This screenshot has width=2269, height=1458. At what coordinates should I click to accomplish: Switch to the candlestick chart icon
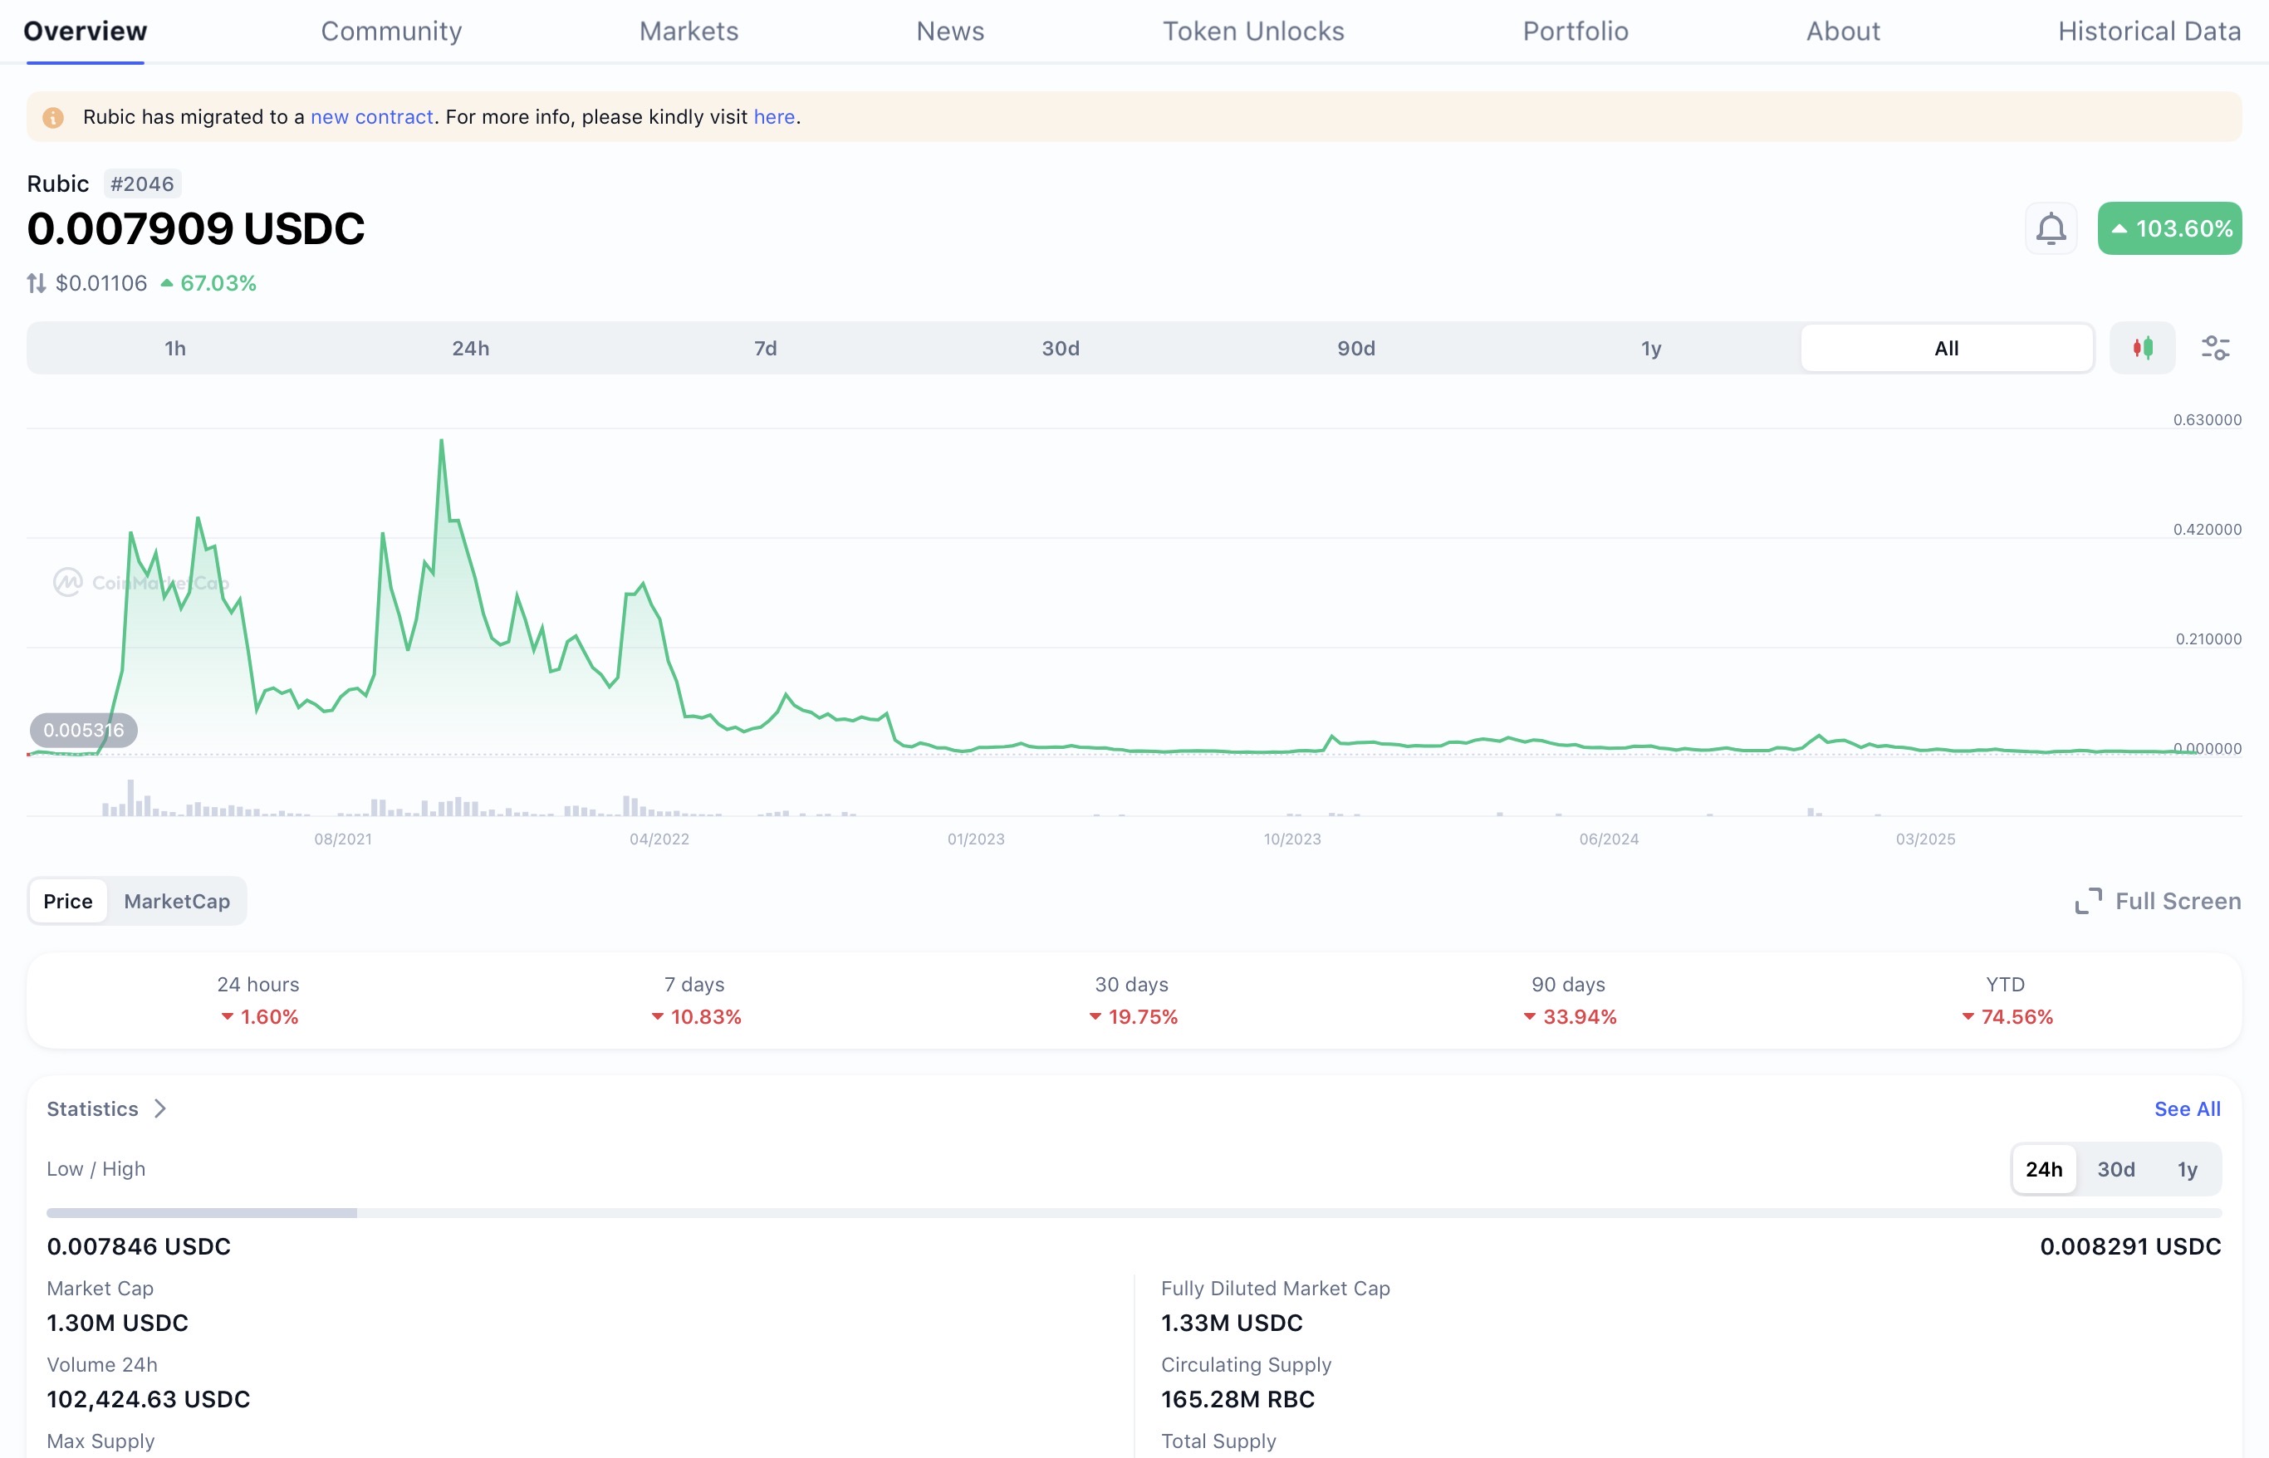click(x=2142, y=347)
